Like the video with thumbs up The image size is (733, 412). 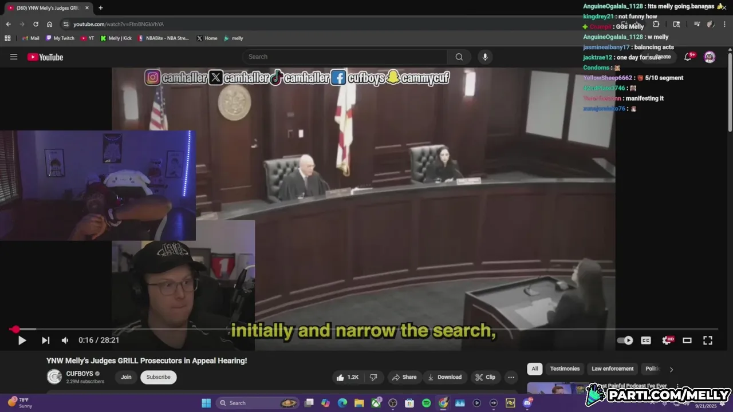pyautogui.click(x=348, y=377)
